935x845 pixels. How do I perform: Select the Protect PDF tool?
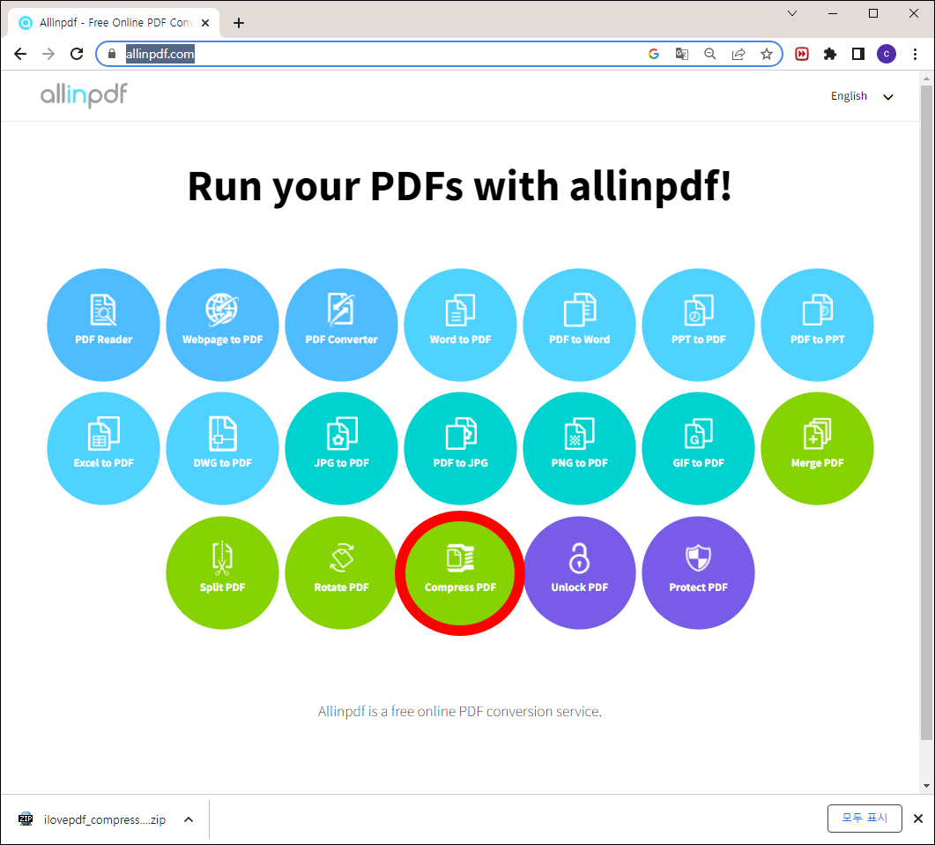(x=698, y=572)
